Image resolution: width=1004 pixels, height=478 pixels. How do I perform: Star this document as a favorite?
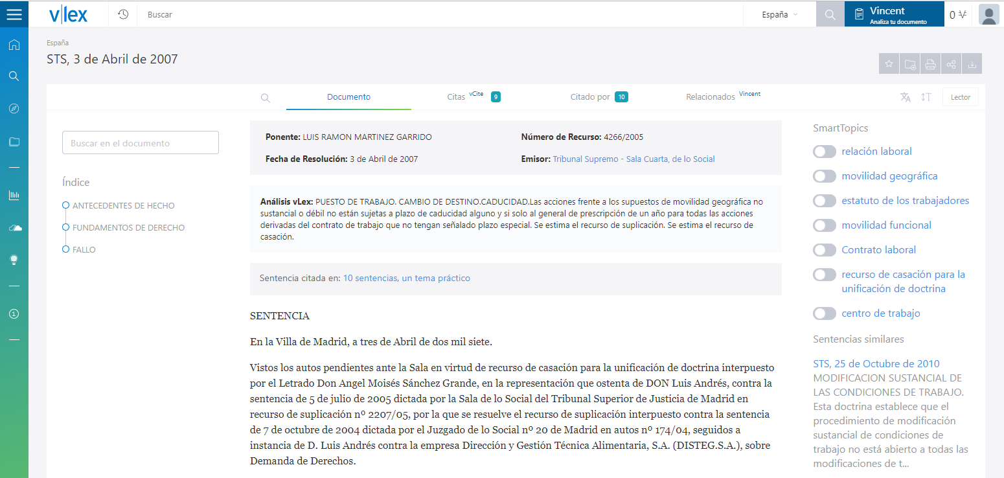pyautogui.click(x=889, y=63)
